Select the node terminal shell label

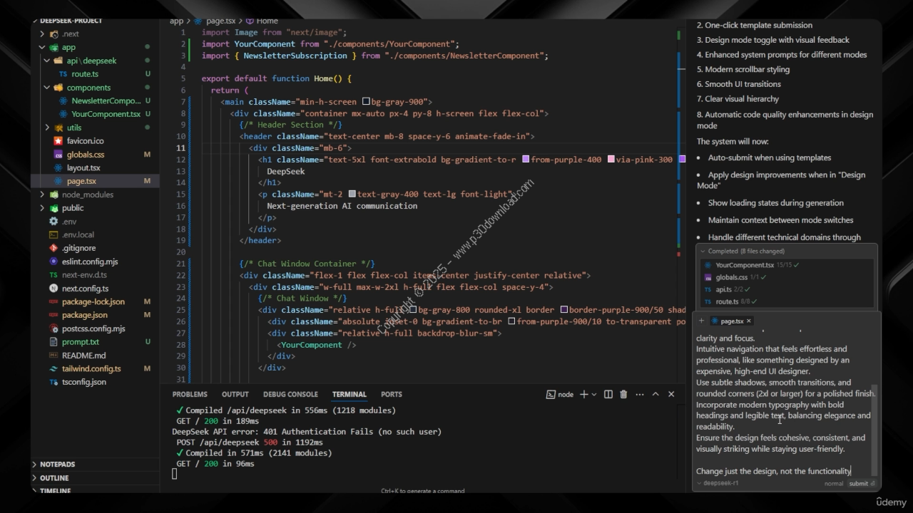[x=560, y=394]
